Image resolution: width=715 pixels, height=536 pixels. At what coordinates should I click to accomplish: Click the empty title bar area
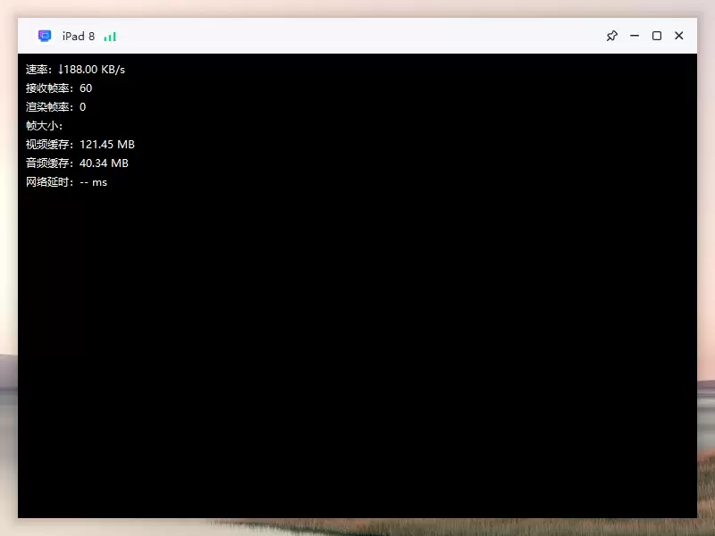357,36
